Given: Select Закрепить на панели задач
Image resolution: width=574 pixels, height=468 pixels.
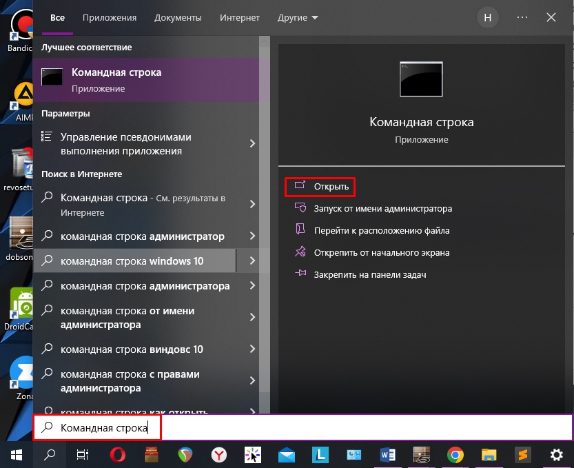Looking at the screenshot, I should click(x=369, y=274).
